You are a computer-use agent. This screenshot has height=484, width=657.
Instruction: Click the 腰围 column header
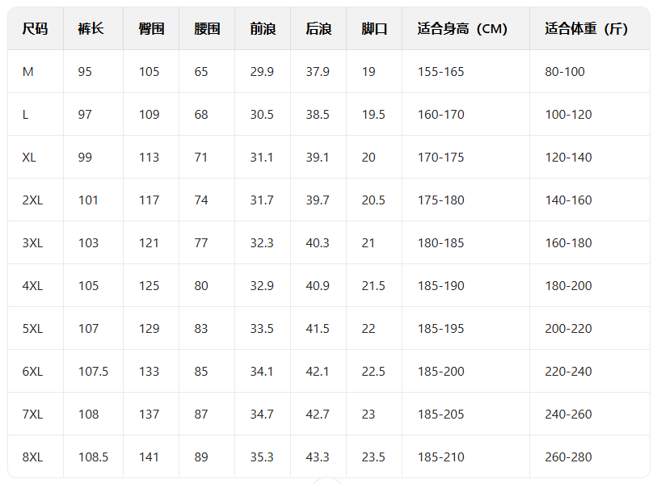coord(207,29)
